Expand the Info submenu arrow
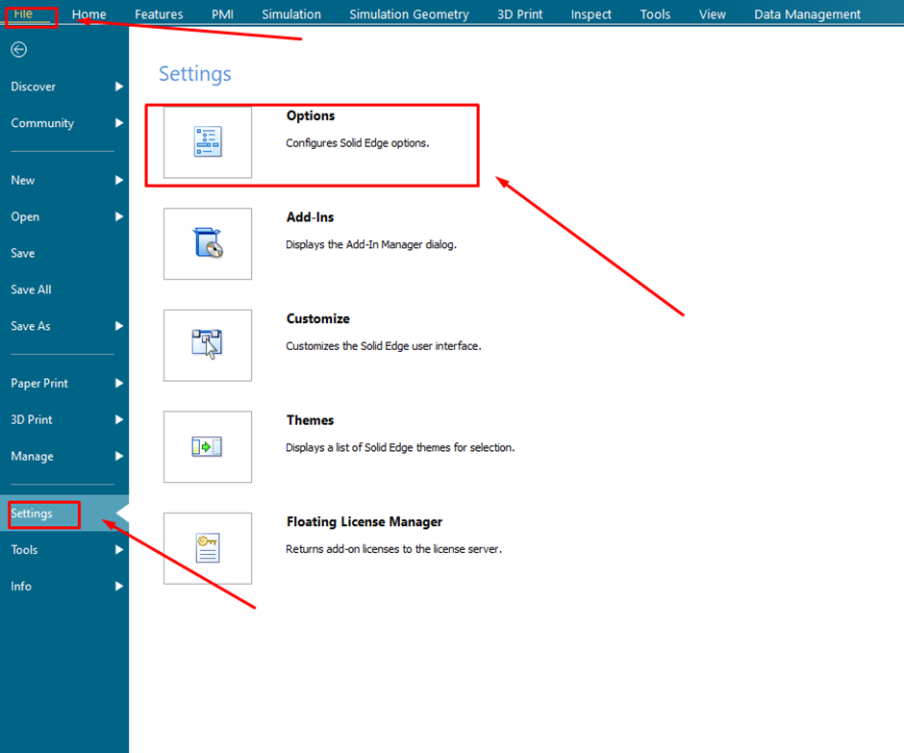Viewport: 904px width, 753px height. (x=118, y=586)
